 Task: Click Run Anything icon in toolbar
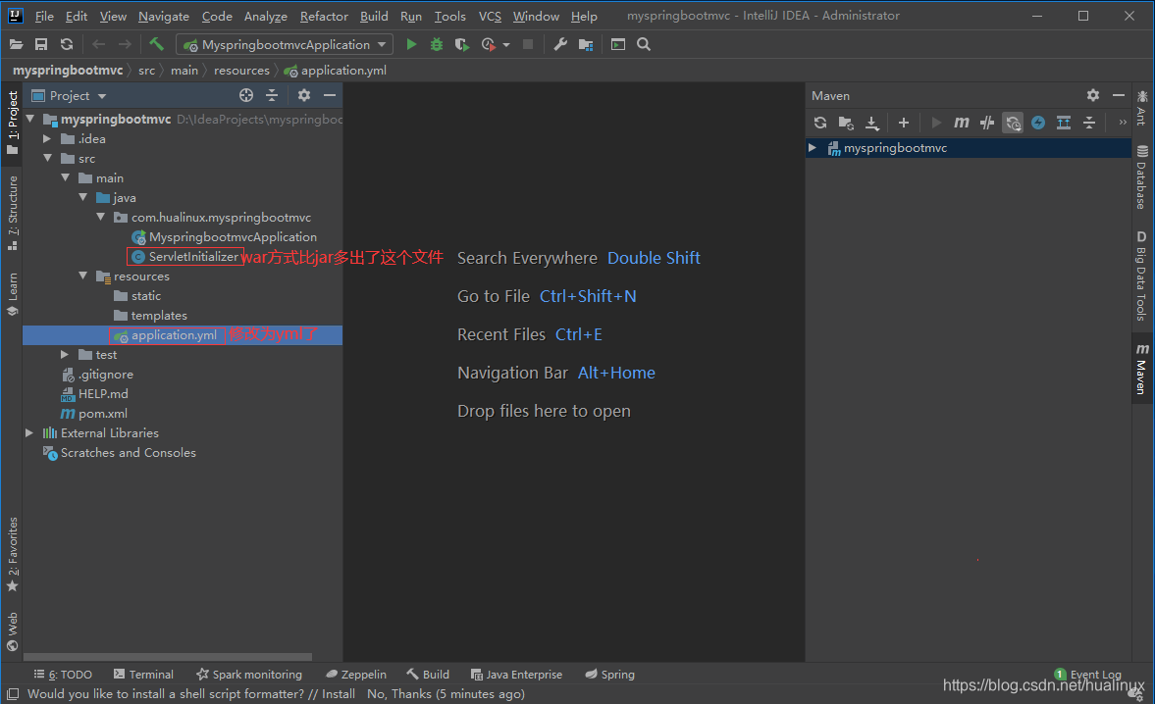(x=618, y=45)
